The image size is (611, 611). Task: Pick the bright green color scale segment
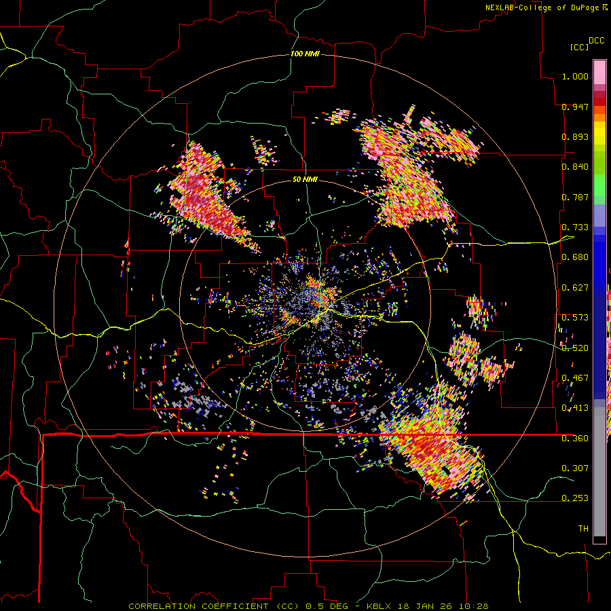(x=599, y=185)
